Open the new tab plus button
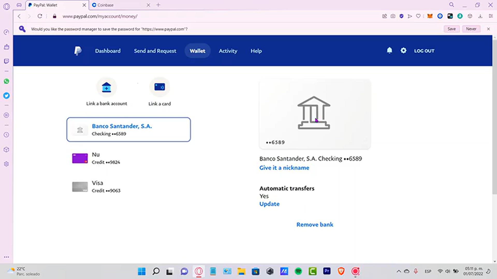This screenshot has height=279, width=497. point(158,5)
